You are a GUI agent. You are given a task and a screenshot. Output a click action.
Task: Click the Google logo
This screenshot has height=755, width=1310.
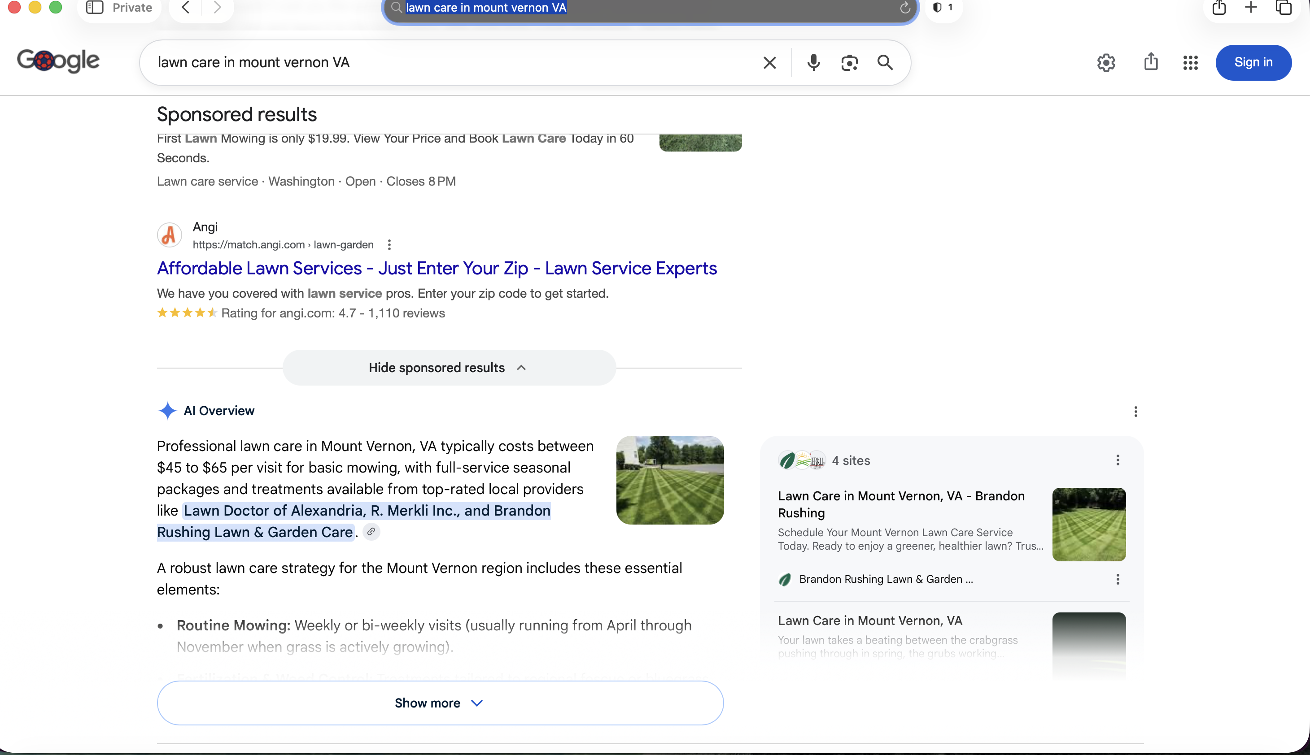pyautogui.click(x=58, y=61)
